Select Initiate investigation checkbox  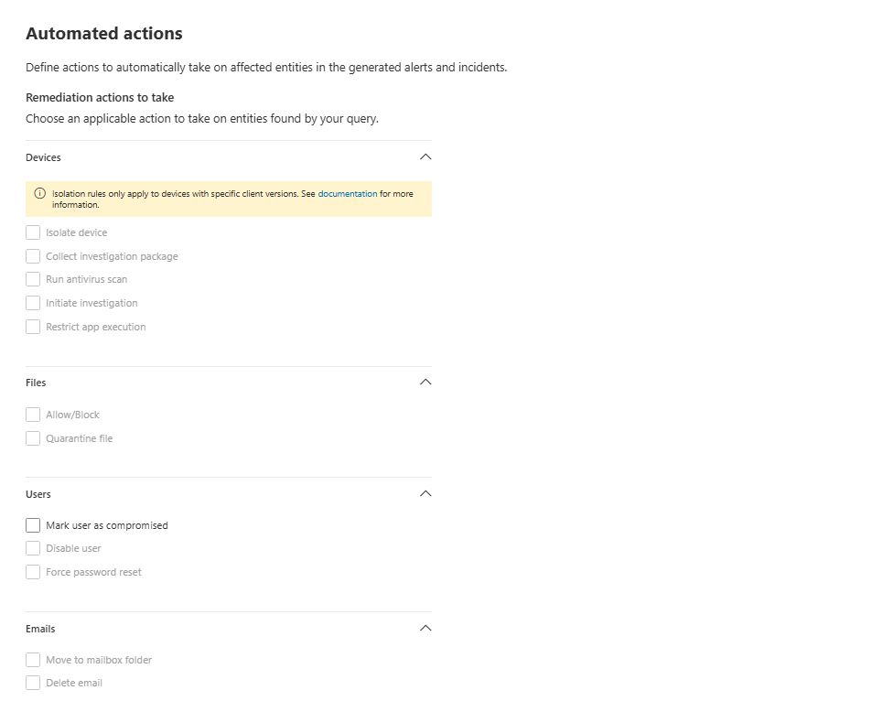(33, 303)
